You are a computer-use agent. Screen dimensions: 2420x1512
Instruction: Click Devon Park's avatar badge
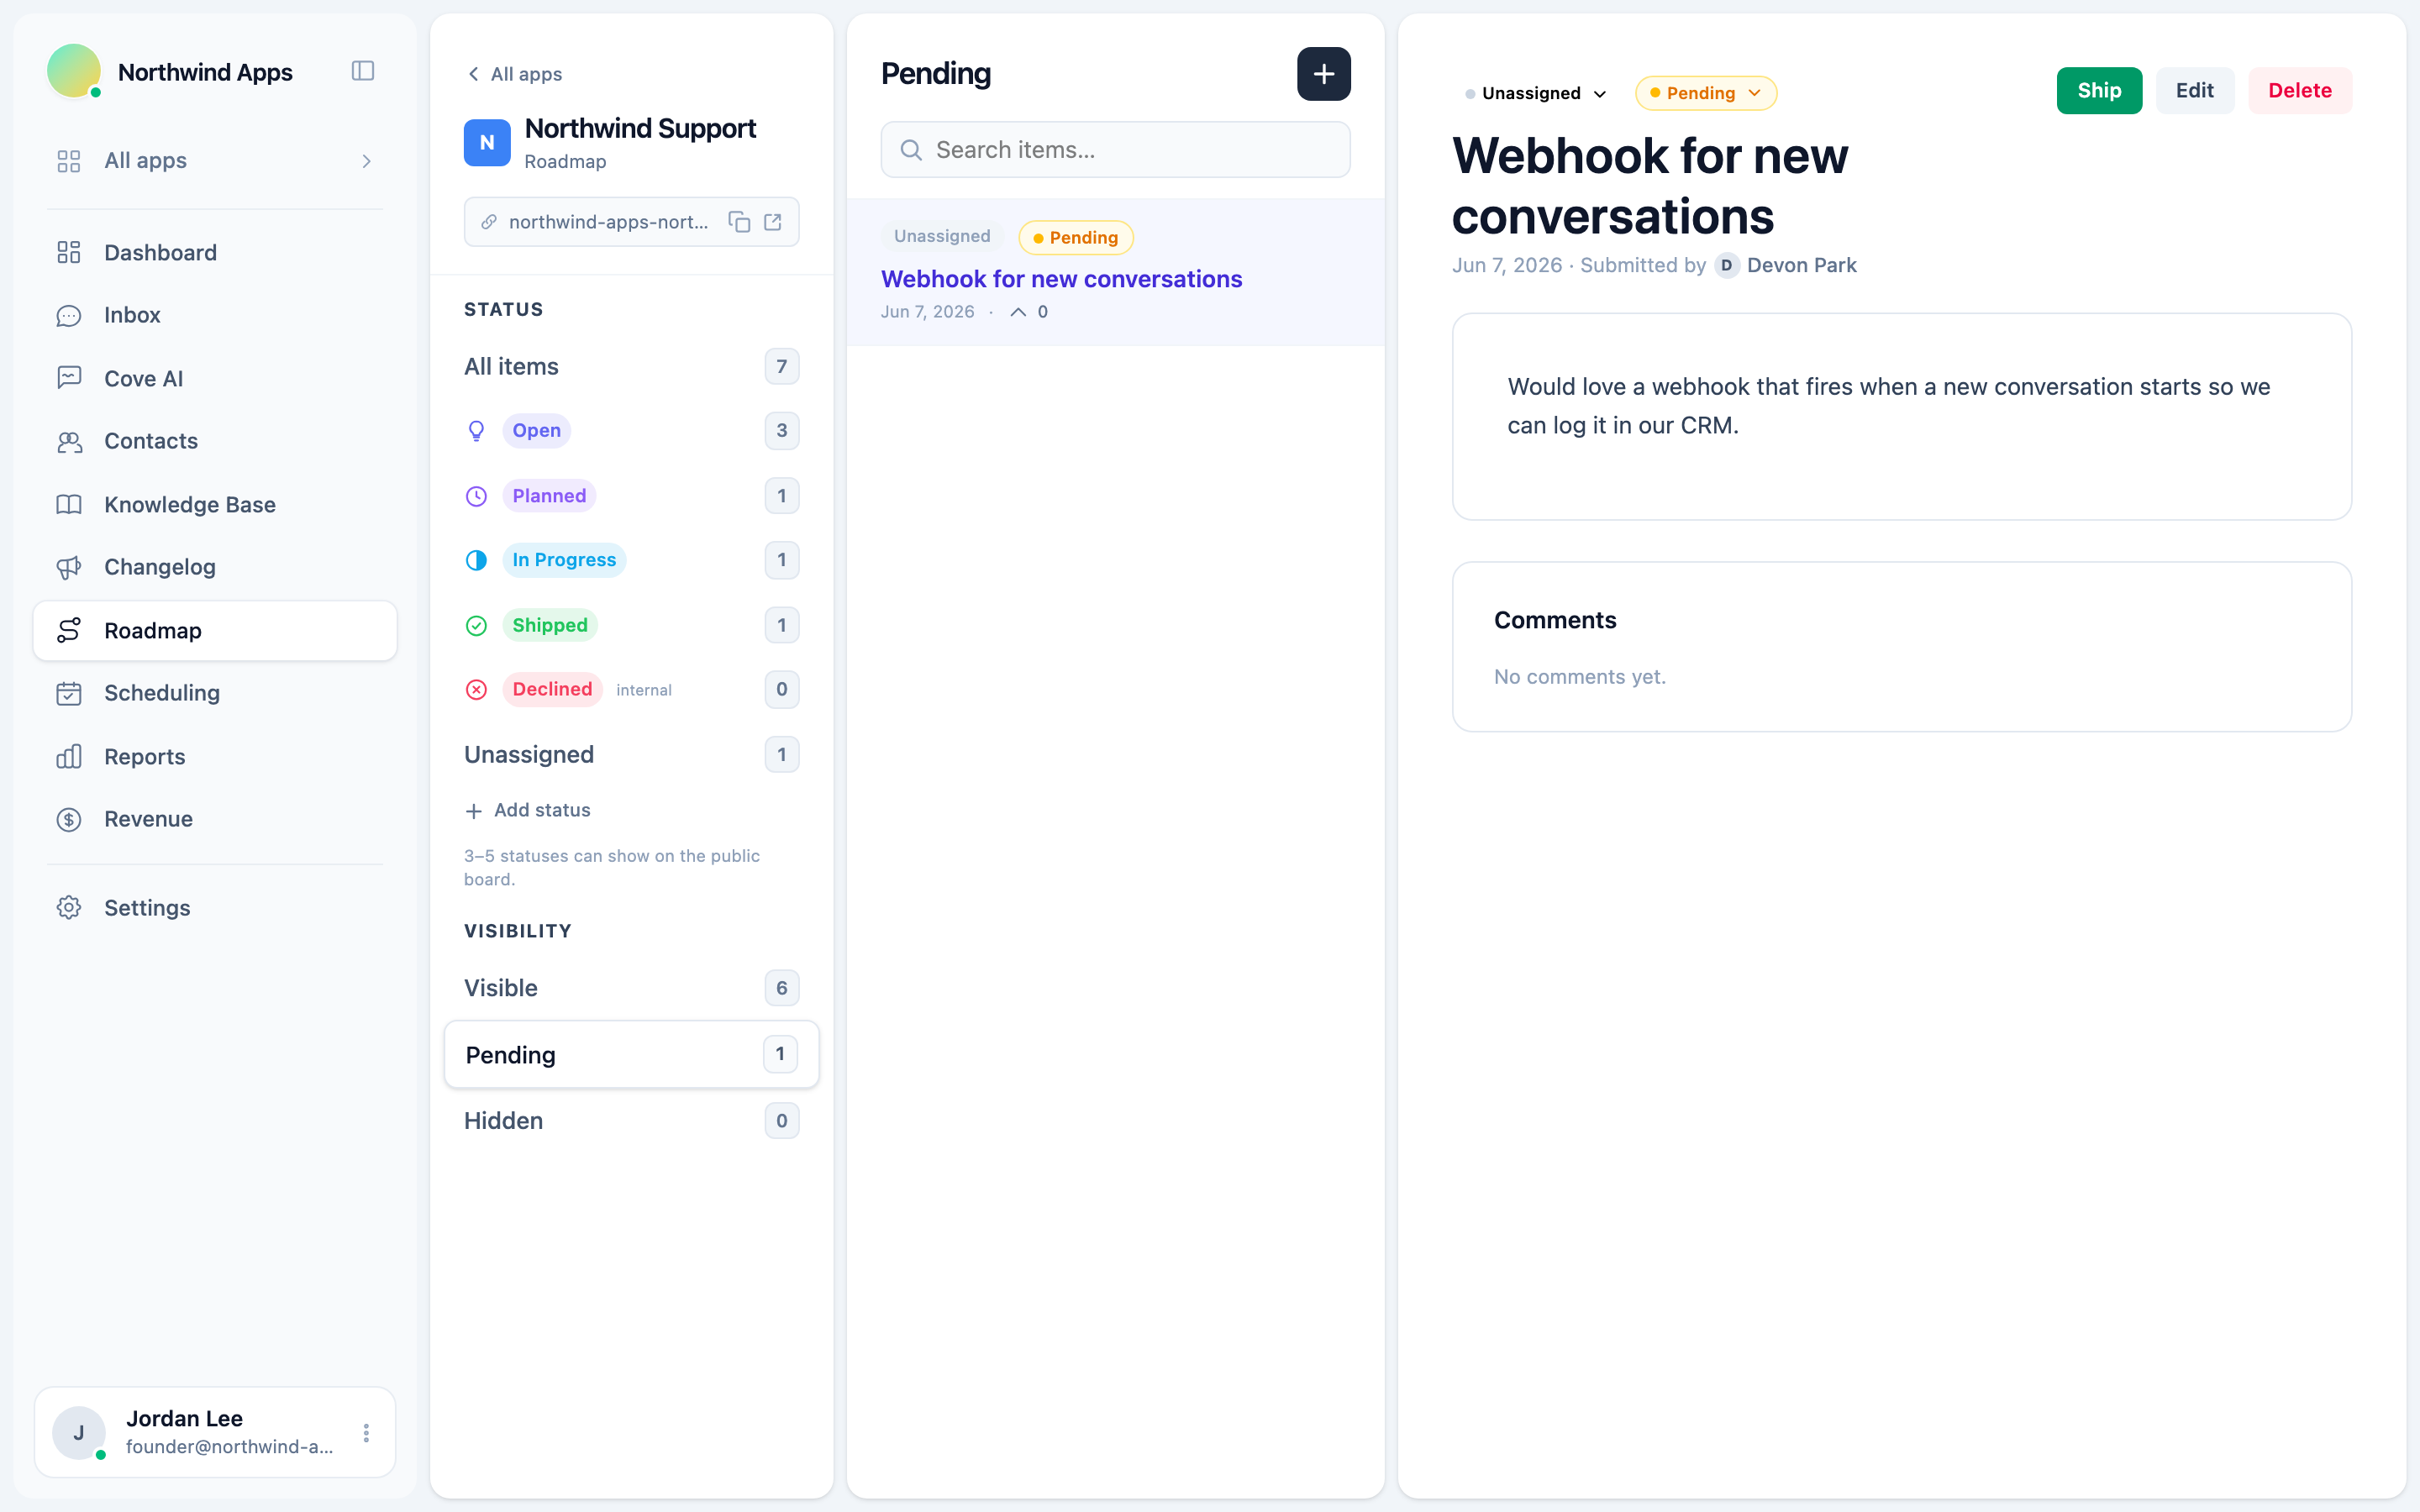(x=1726, y=266)
